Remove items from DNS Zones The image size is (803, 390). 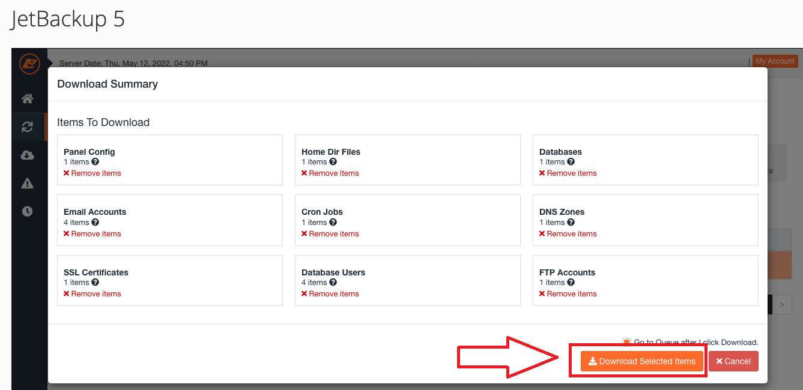click(568, 234)
